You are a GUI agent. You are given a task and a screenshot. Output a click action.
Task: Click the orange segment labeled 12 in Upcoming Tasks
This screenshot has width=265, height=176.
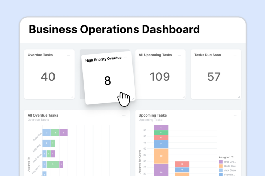click(161, 156)
